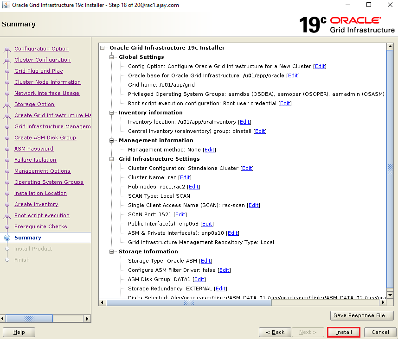
Task: Open ASM Password step
Action: 34,149
